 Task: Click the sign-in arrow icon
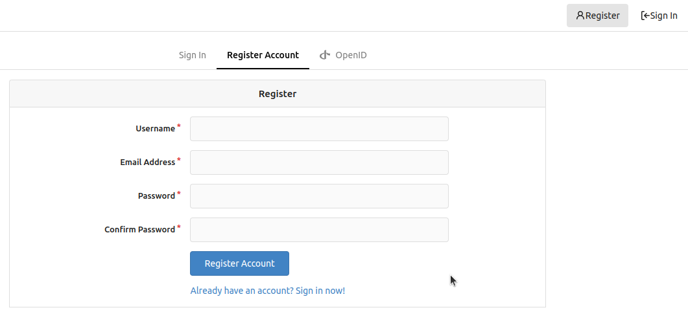[645, 16]
